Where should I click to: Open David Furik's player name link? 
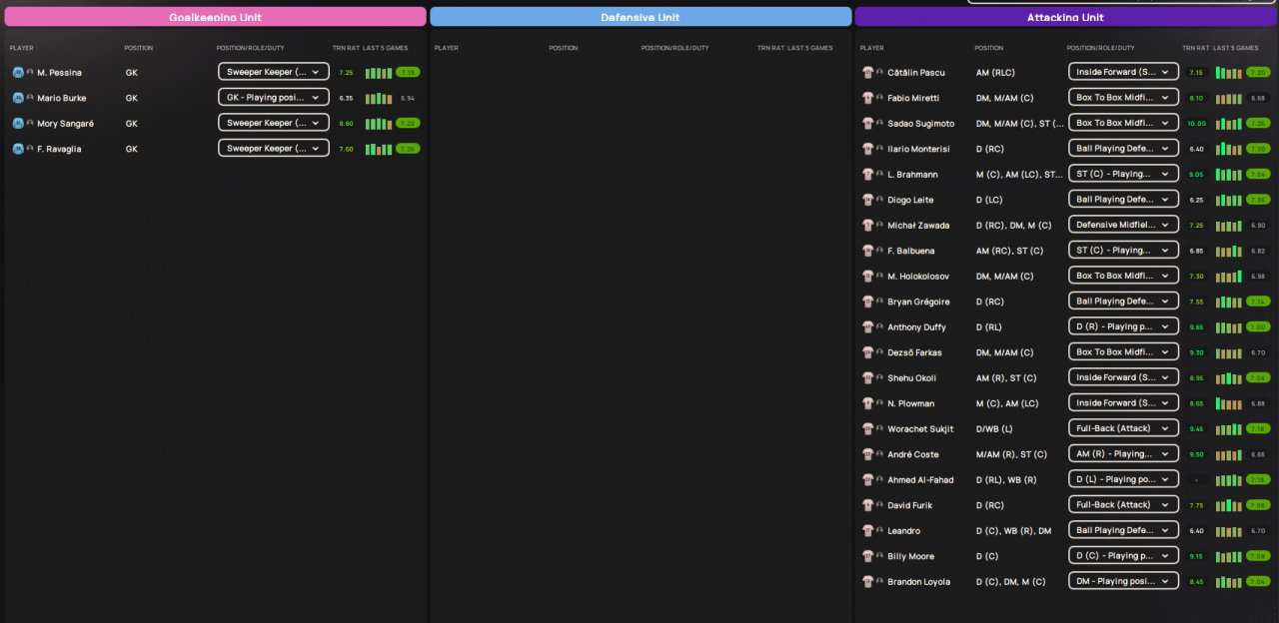[910, 505]
